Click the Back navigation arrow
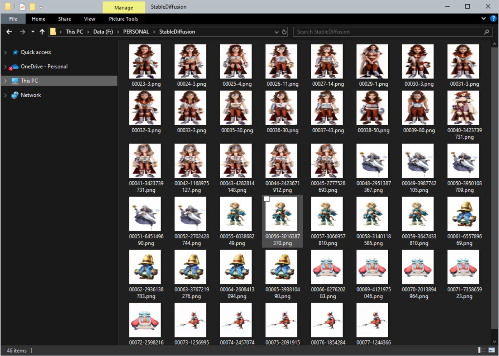Image resolution: width=499 pixels, height=356 pixels. point(9,32)
